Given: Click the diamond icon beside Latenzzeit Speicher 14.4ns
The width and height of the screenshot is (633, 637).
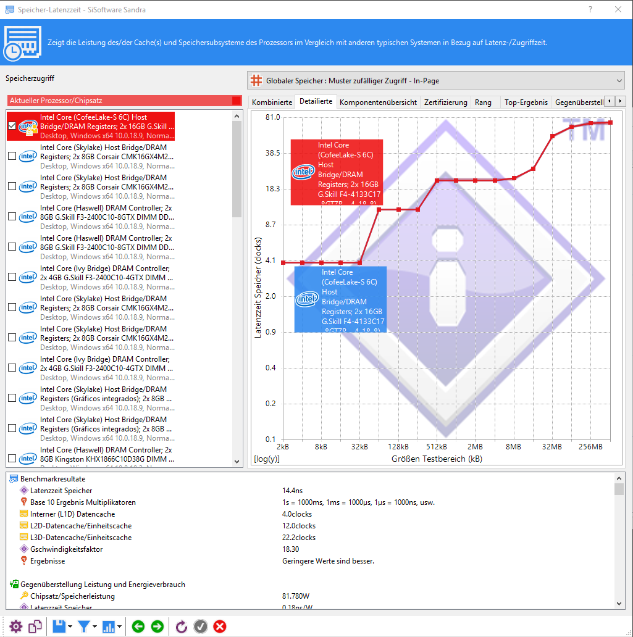Looking at the screenshot, I should click(x=24, y=490).
